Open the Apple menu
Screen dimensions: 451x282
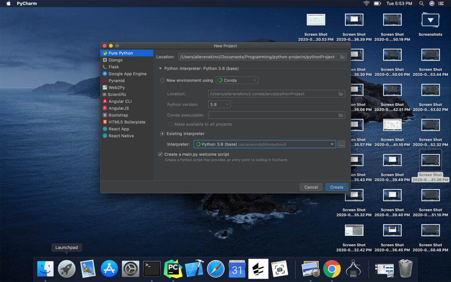[x=9, y=4]
